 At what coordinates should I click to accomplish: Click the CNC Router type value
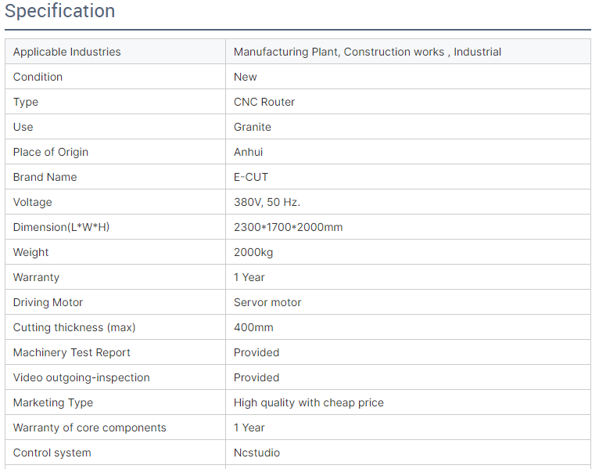point(264,102)
